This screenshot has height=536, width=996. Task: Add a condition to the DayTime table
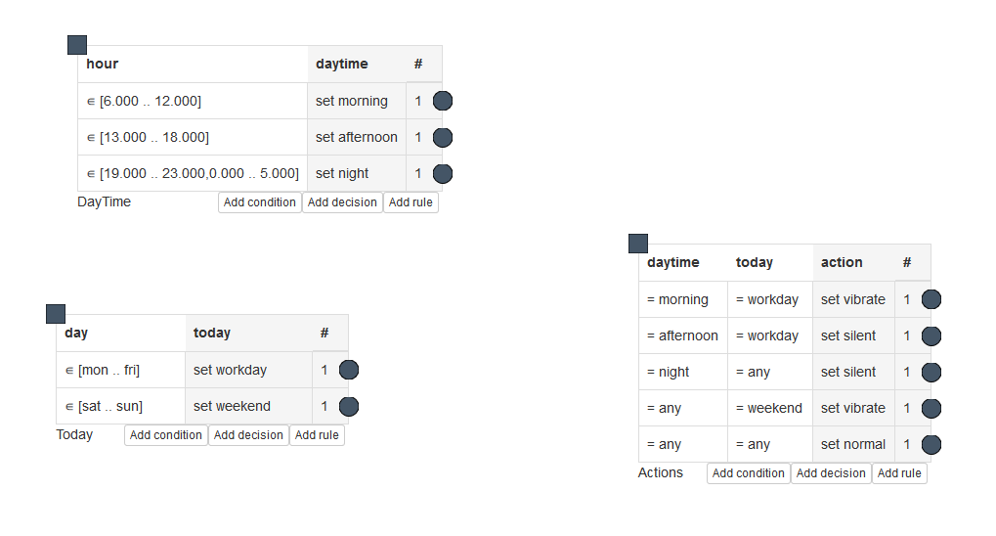coord(260,202)
